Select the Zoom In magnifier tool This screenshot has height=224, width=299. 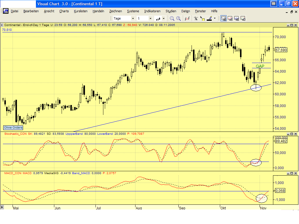[178, 18]
